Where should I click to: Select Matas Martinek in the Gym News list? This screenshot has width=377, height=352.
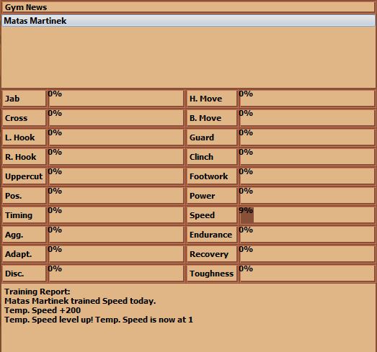coord(188,21)
